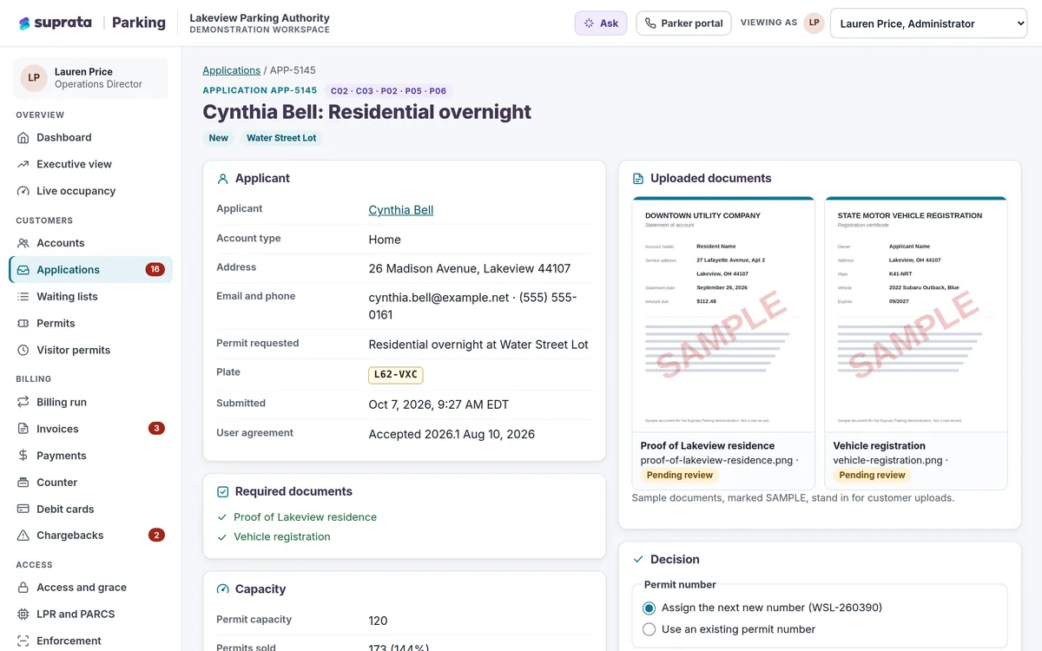Image resolution: width=1042 pixels, height=651 pixels.
Task: Click the Lauren Price profile card
Action: pos(90,78)
